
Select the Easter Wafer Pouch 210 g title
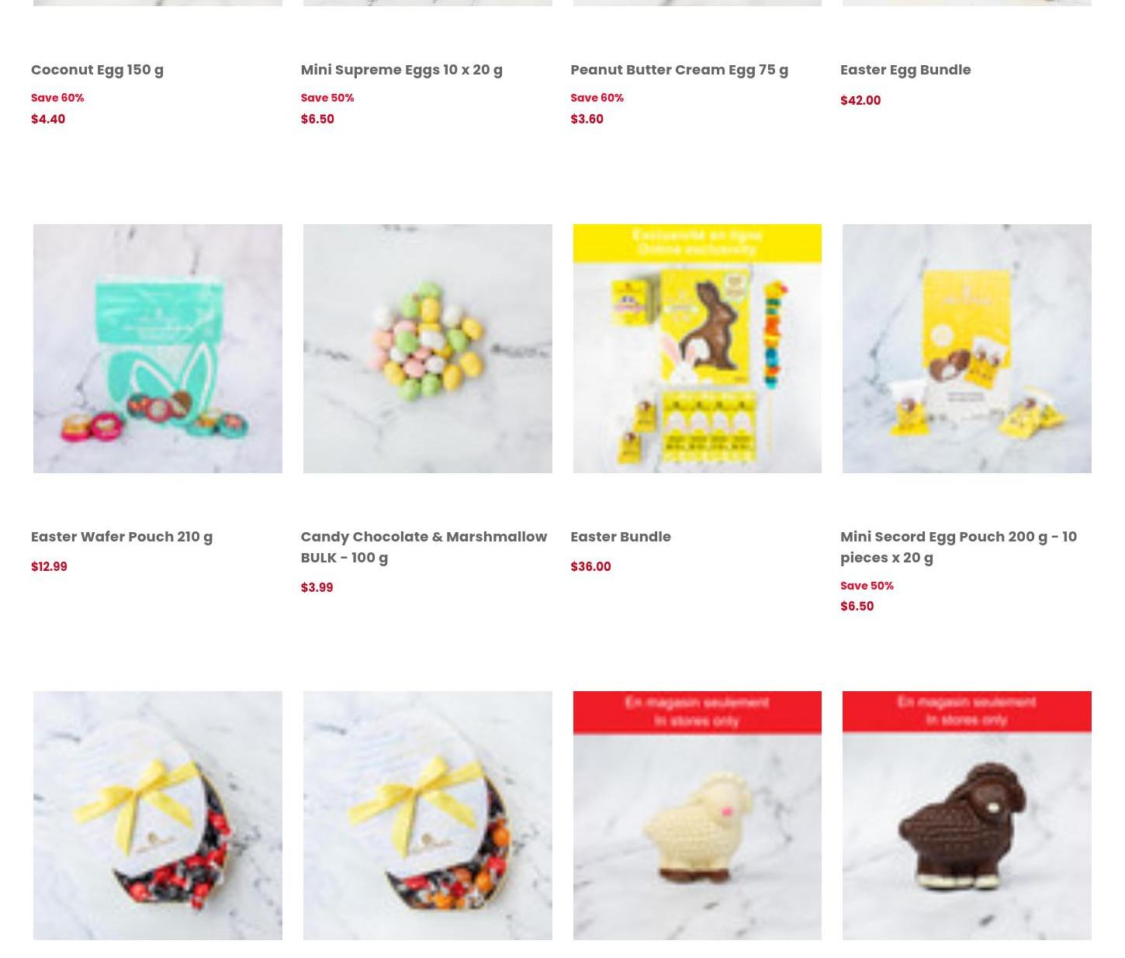pos(122,537)
